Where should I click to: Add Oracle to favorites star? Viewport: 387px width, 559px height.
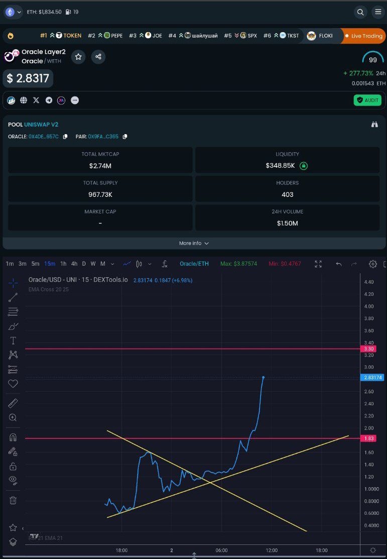pos(78,57)
